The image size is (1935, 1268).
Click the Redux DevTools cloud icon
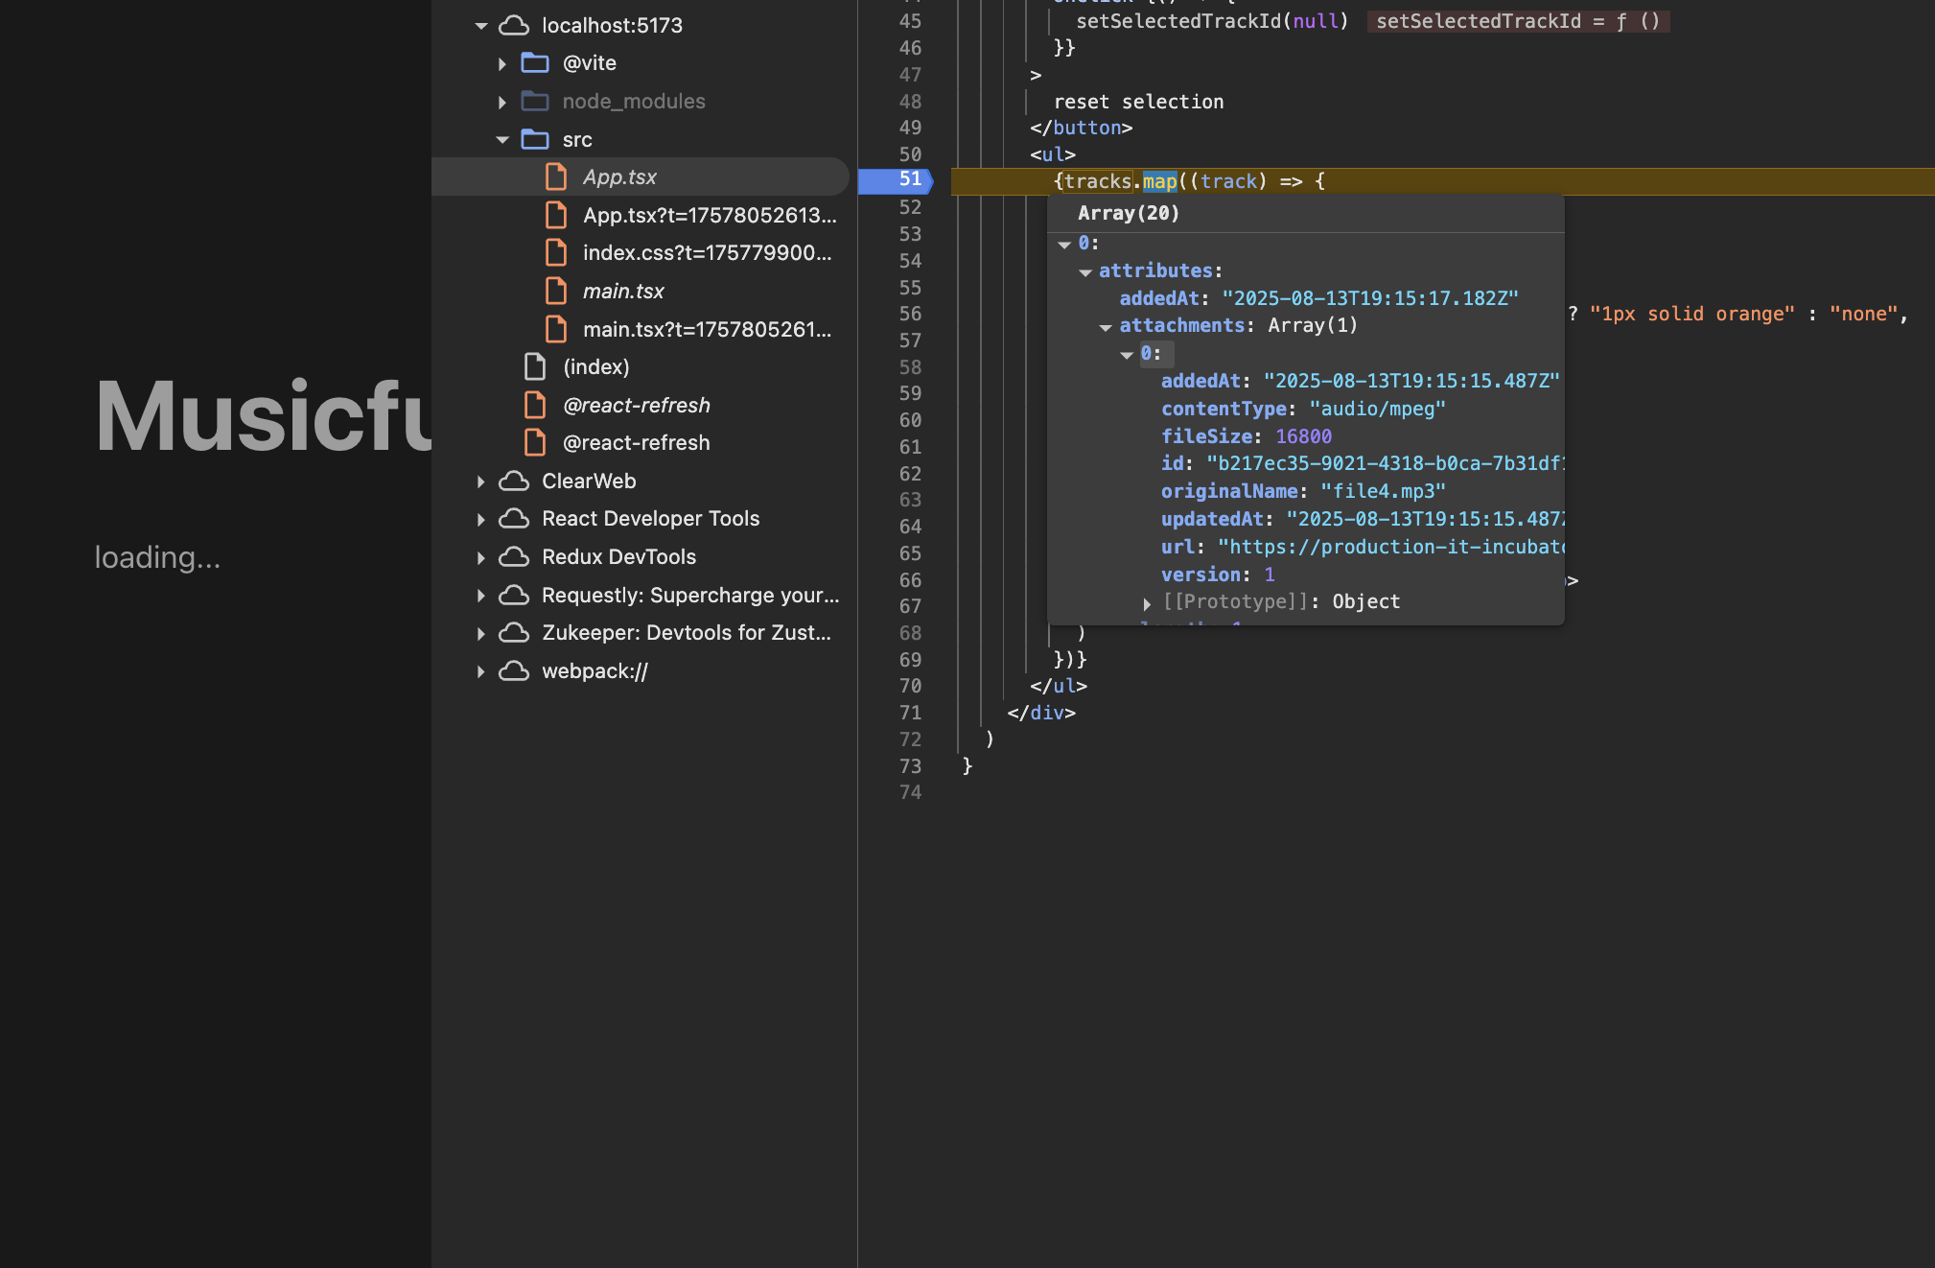pos(514,557)
